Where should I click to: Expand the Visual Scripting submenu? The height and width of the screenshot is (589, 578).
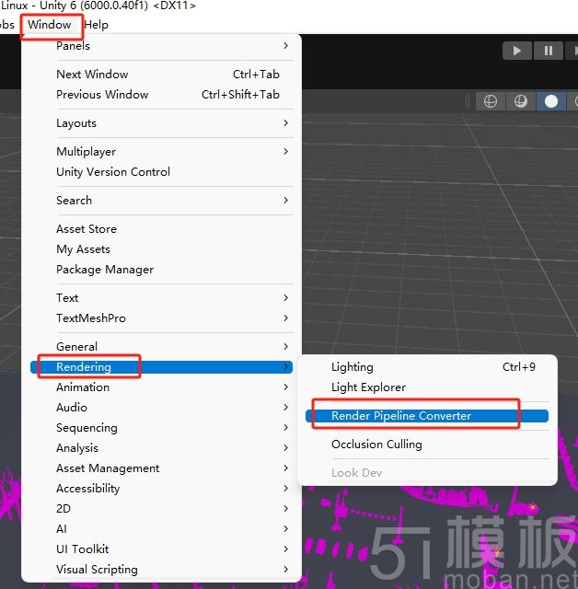click(x=161, y=570)
